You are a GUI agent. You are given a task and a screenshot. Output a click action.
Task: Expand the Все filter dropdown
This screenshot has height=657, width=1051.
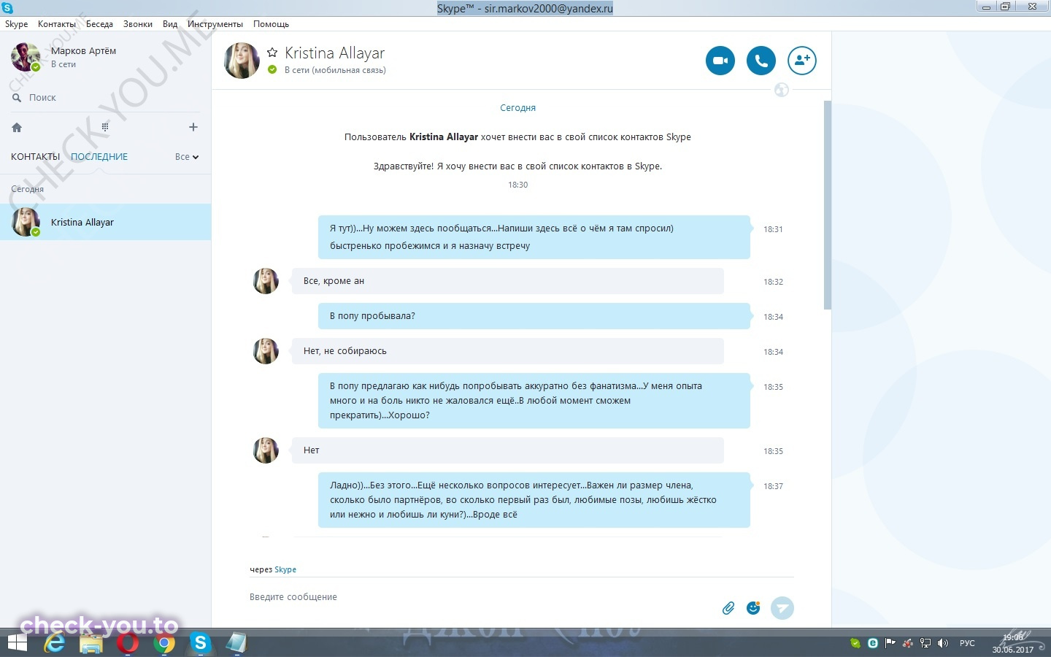[187, 156]
